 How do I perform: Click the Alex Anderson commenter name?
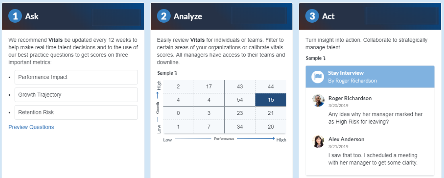(346, 139)
